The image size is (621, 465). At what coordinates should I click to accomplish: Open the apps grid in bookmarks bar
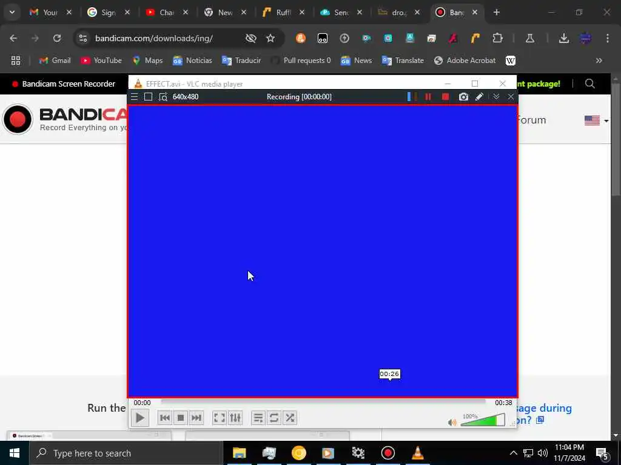pyautogui.click(x=16, y=61)
